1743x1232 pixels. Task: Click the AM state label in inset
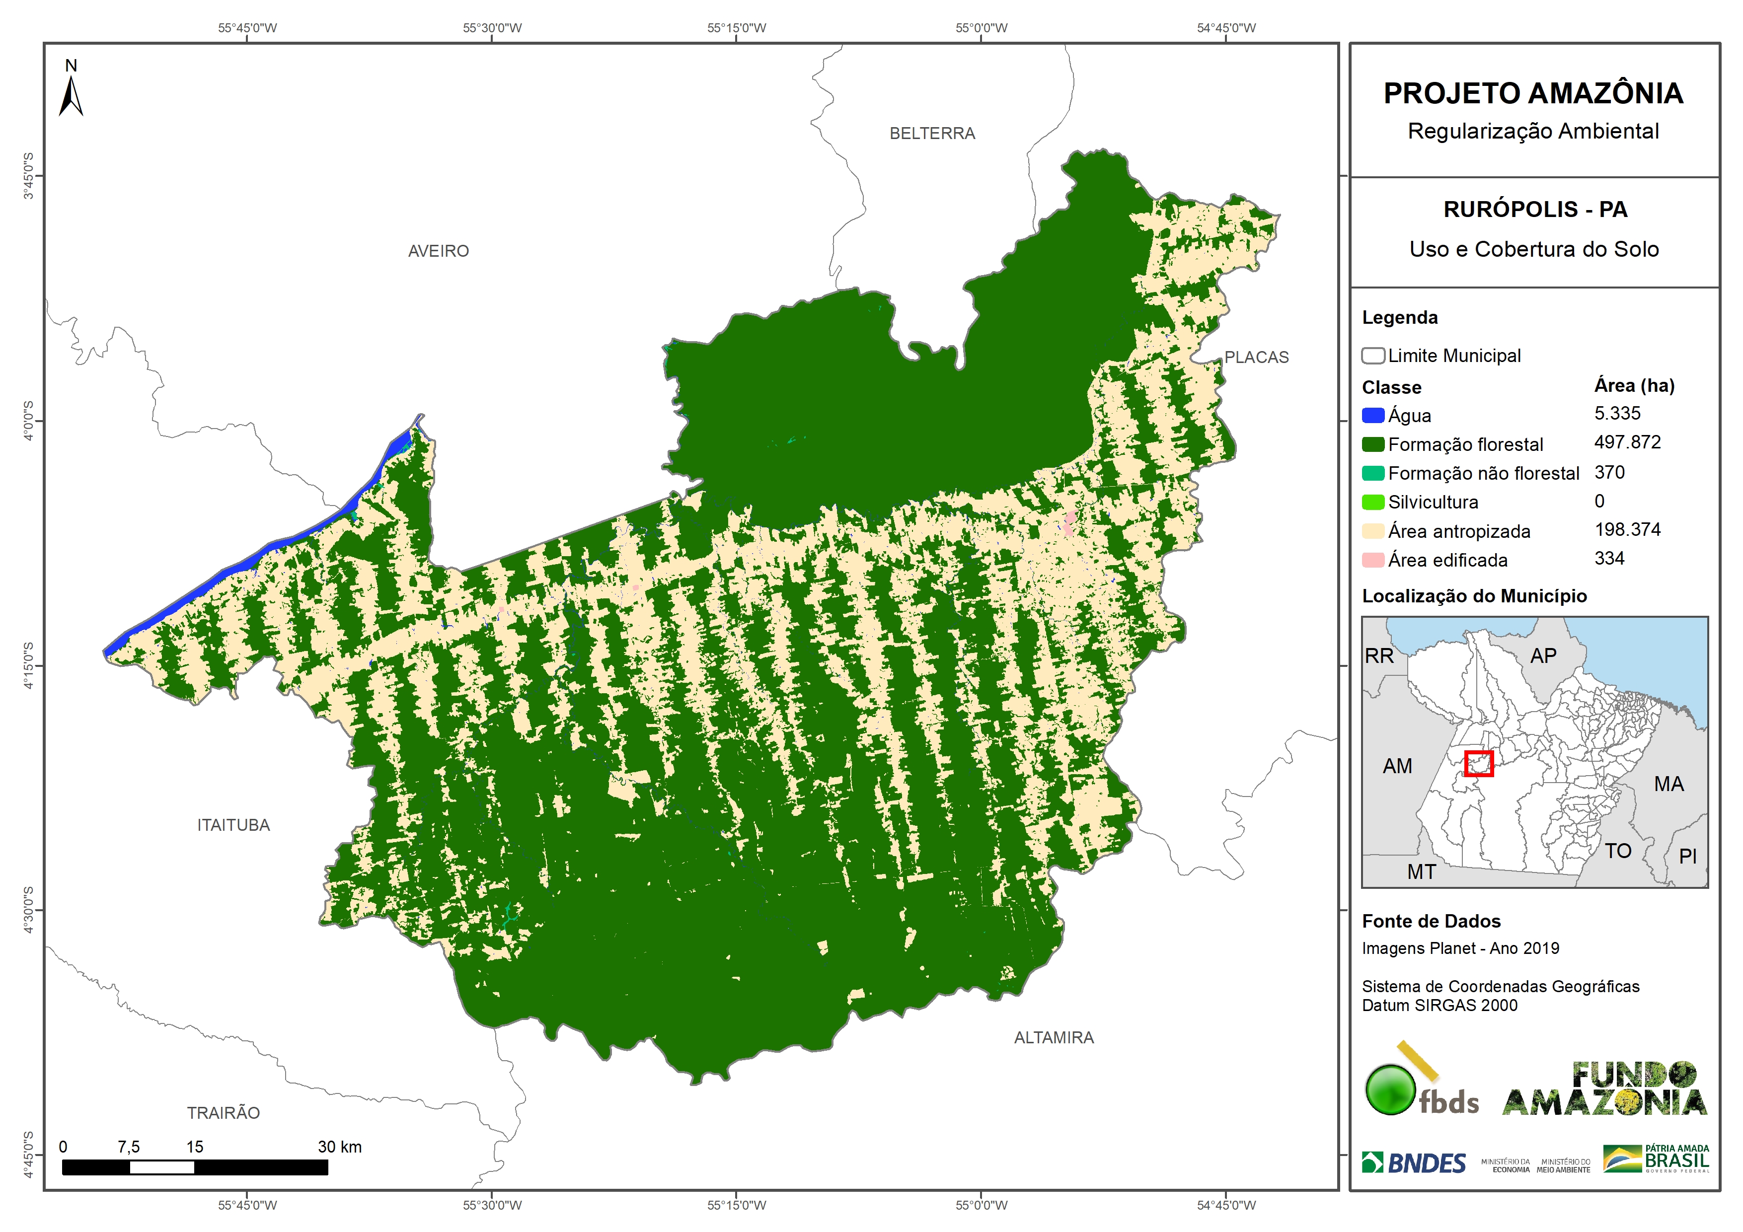pos(1397,766)
